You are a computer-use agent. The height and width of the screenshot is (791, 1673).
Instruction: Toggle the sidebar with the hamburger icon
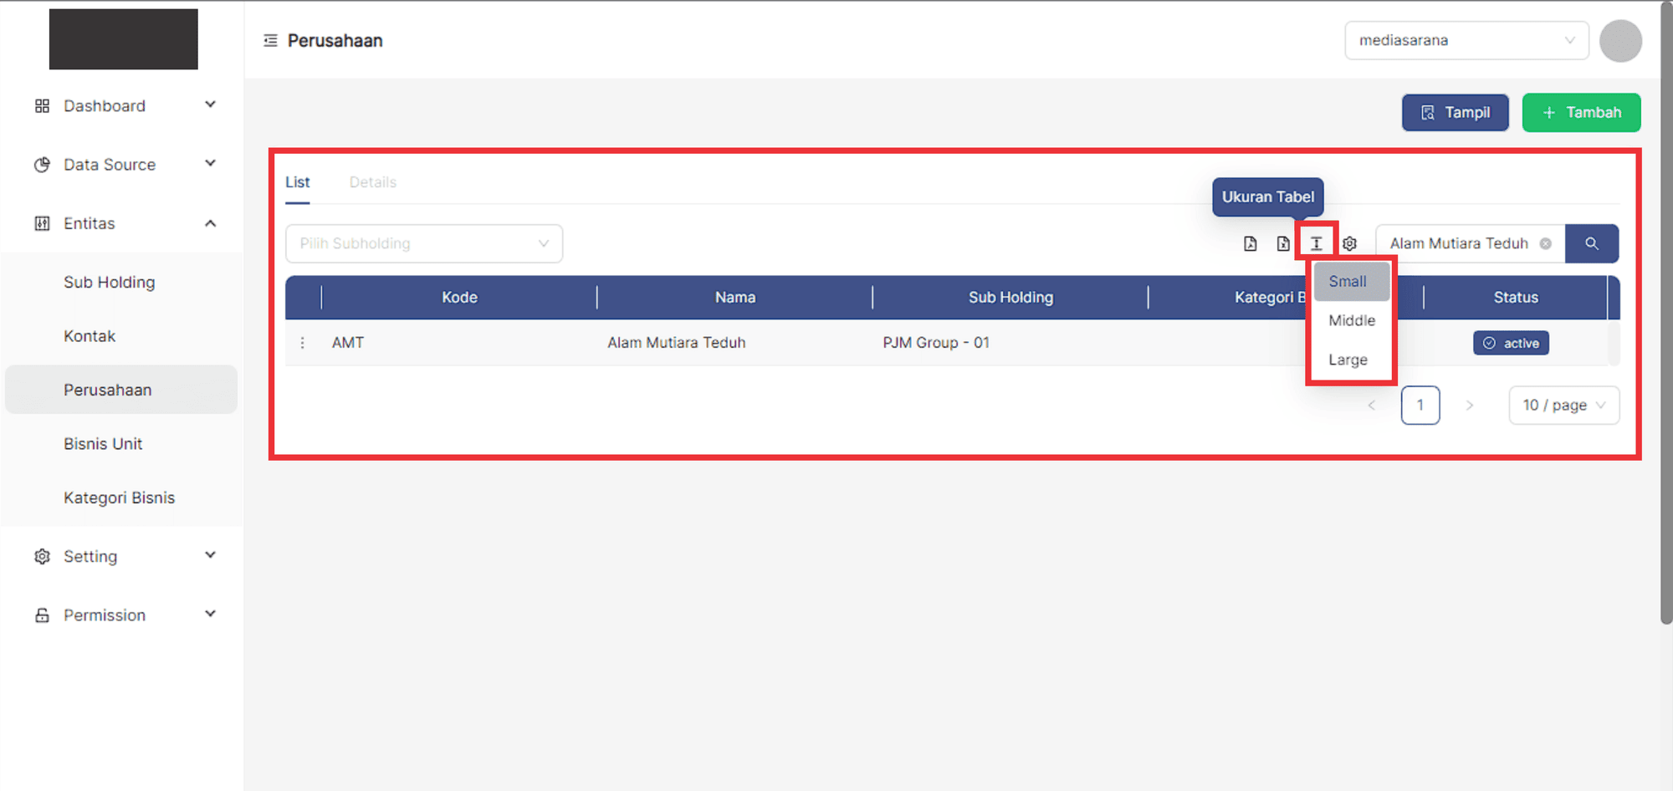270,40
